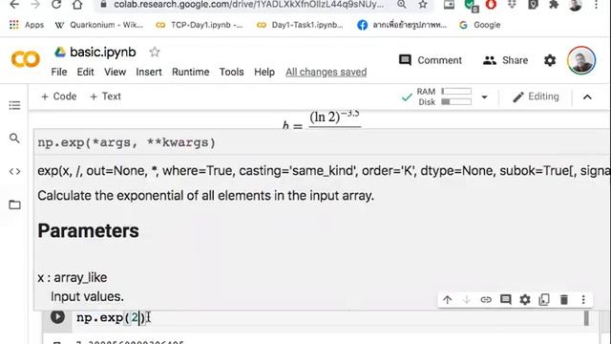Expand the runtime connection dropdown arrow
The image size is (611, 344).
(x=484, y=97)
